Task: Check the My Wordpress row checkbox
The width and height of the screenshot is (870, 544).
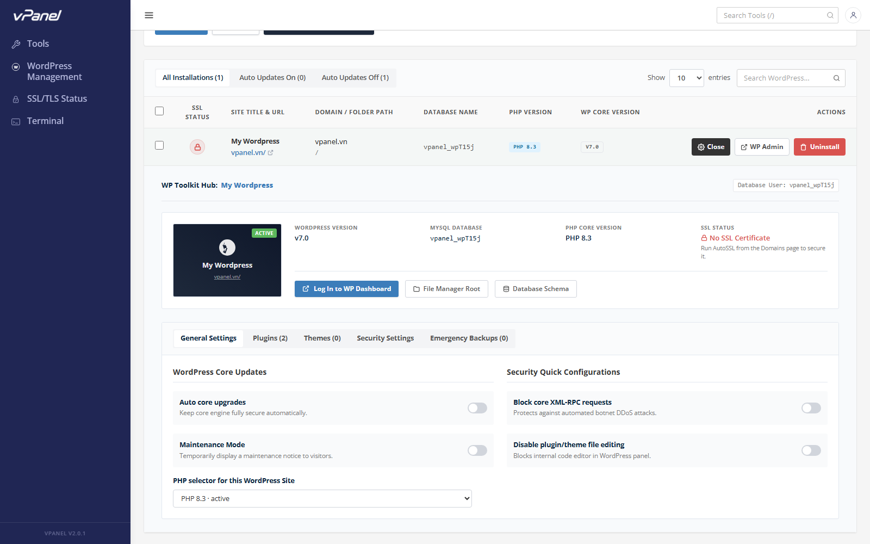Action: click(159, 145)
